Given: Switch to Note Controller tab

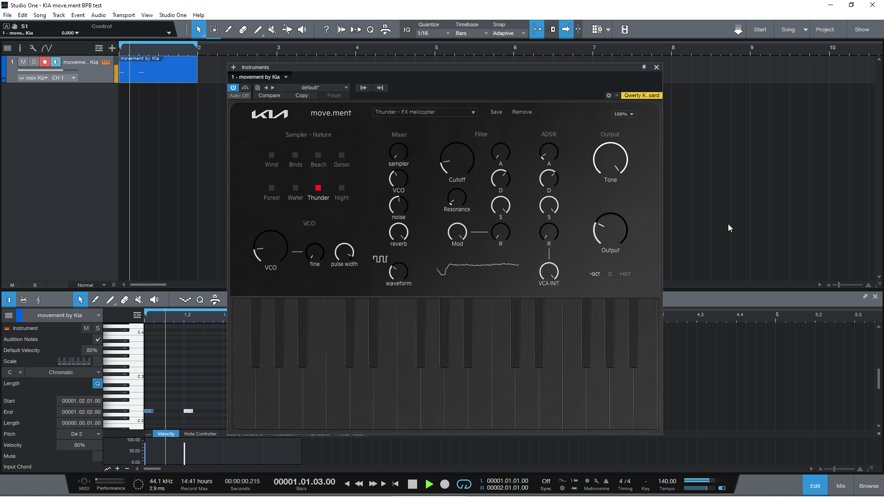Looking at the screenshot, I should pos(200,433).
